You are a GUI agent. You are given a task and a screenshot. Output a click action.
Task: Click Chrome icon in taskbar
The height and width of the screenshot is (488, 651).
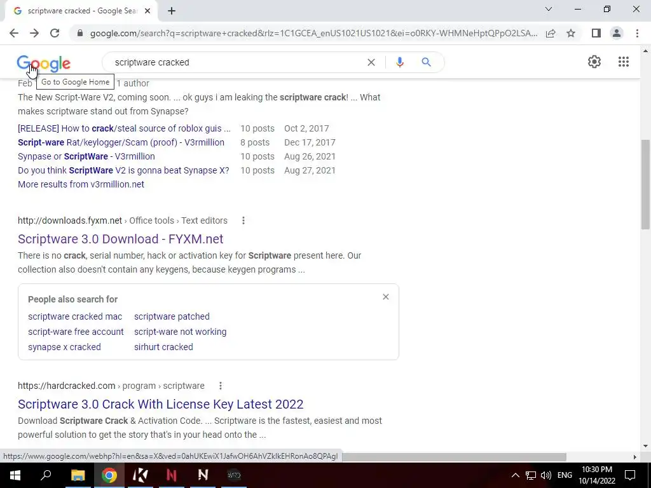109,475
